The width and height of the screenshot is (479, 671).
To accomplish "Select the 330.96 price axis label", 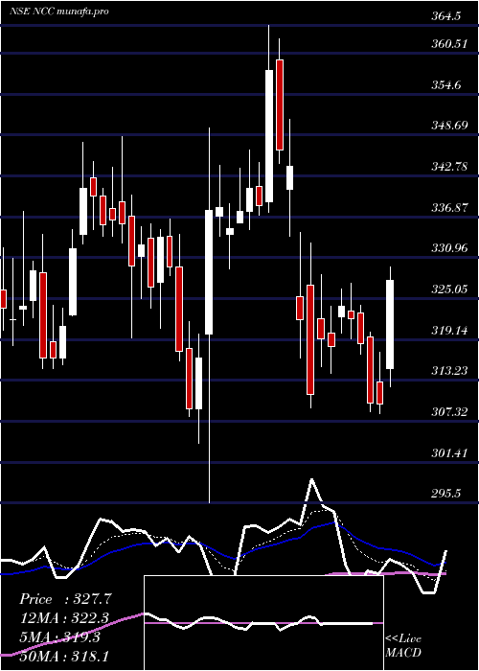I will pos(448,247).
